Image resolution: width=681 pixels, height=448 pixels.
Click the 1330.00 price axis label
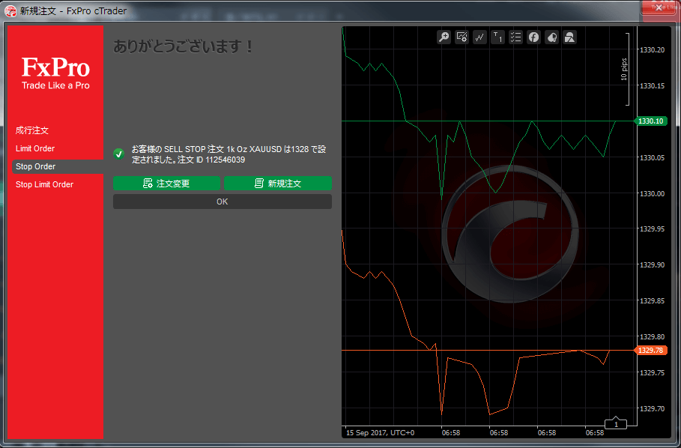click(653, 193)
